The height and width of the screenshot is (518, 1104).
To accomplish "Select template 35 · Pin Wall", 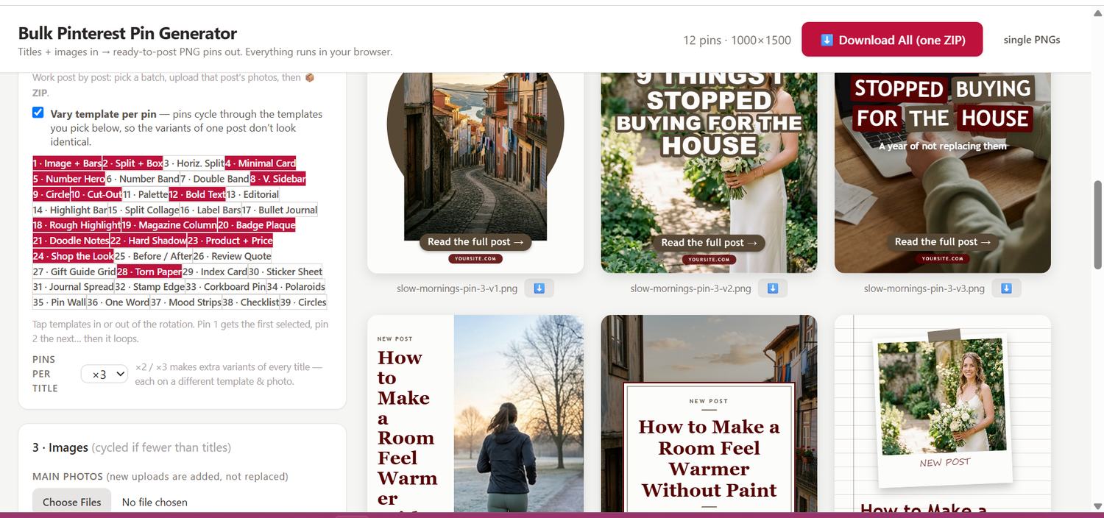I will [x=59, y=302].
